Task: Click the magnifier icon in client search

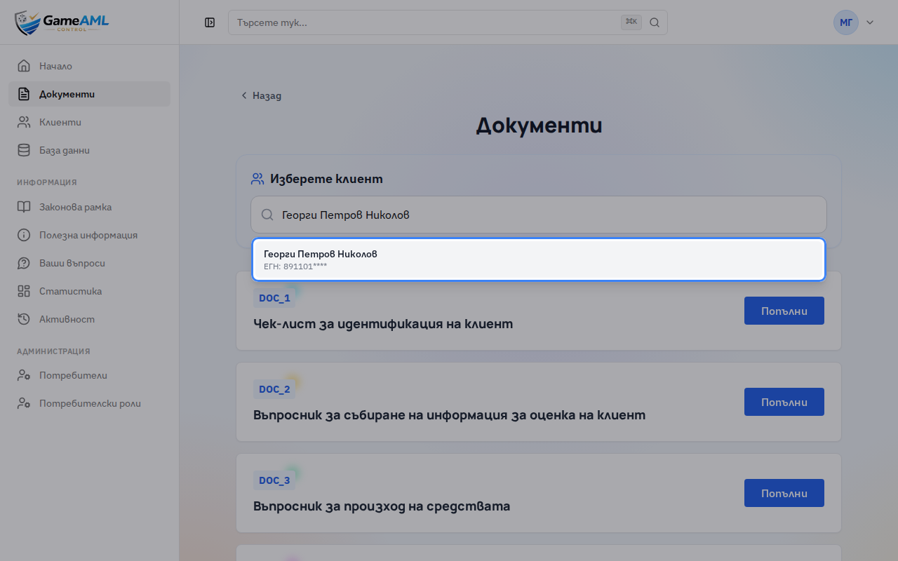Action: (267, 215)
